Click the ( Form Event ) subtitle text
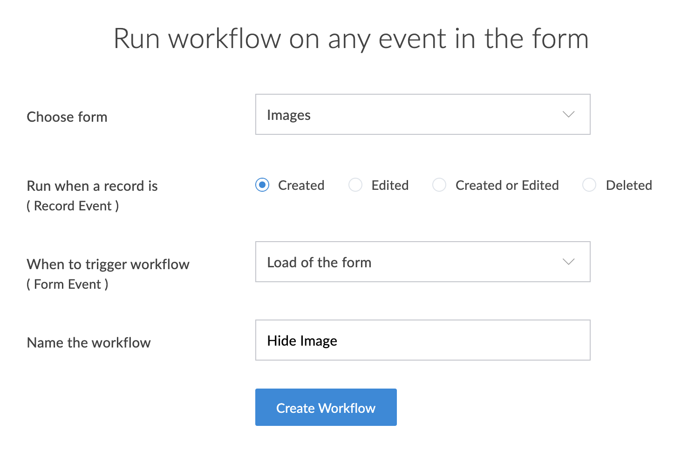This screenshot has height=459, width=695. click(x=68, y=285)
